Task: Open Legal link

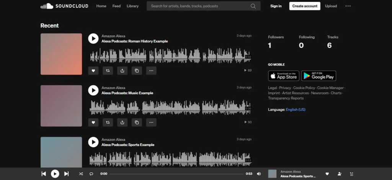Action: tap(273, 88)
